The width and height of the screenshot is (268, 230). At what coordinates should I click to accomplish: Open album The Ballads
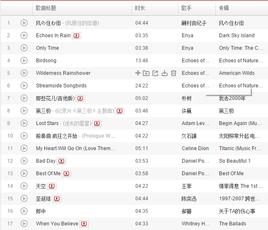pyautogui.click(x=233, y=223)
